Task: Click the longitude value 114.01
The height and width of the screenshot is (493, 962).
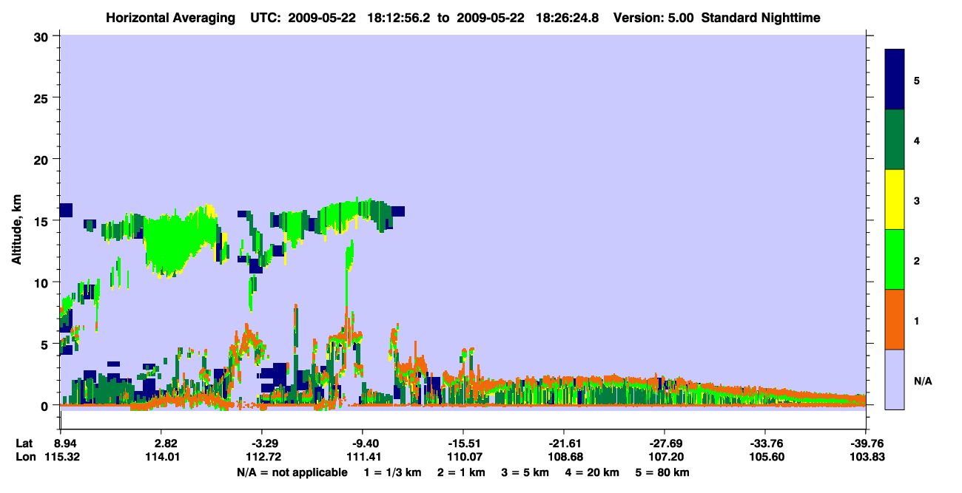Action: (161, 458)
